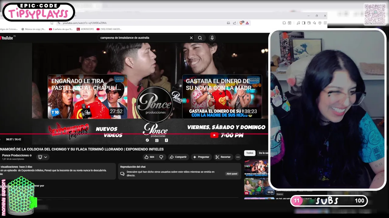
Task: Dislike the video with thumbs down
Action: pyautogui.click(x=161, y=157)
